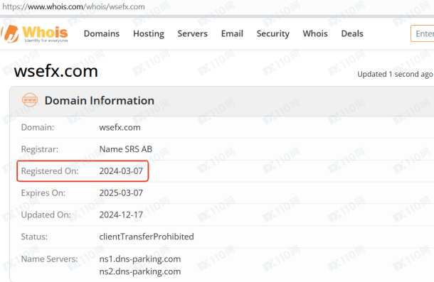Select the status clientTransferProhibited
This screenshot has height=282, width=434.
point(147,237)
